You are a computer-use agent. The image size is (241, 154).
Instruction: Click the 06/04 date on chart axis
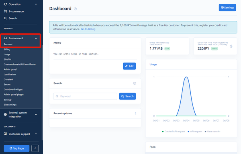coord(186,121)
